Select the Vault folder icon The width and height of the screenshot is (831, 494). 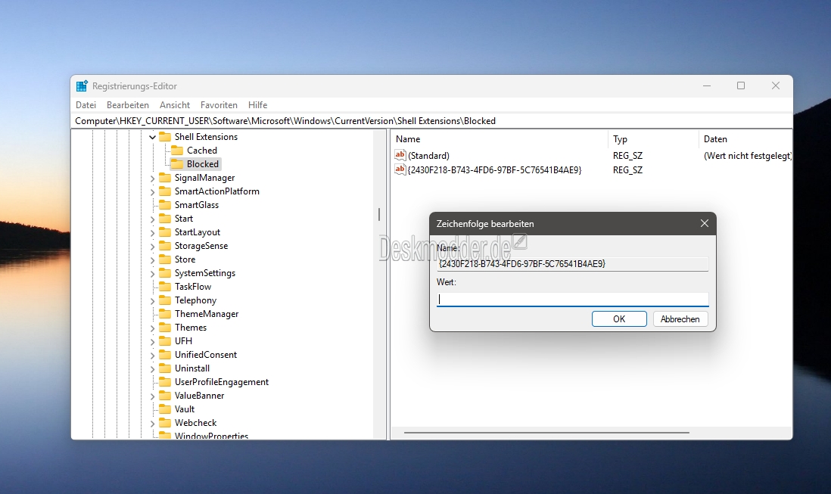(165, 409)
